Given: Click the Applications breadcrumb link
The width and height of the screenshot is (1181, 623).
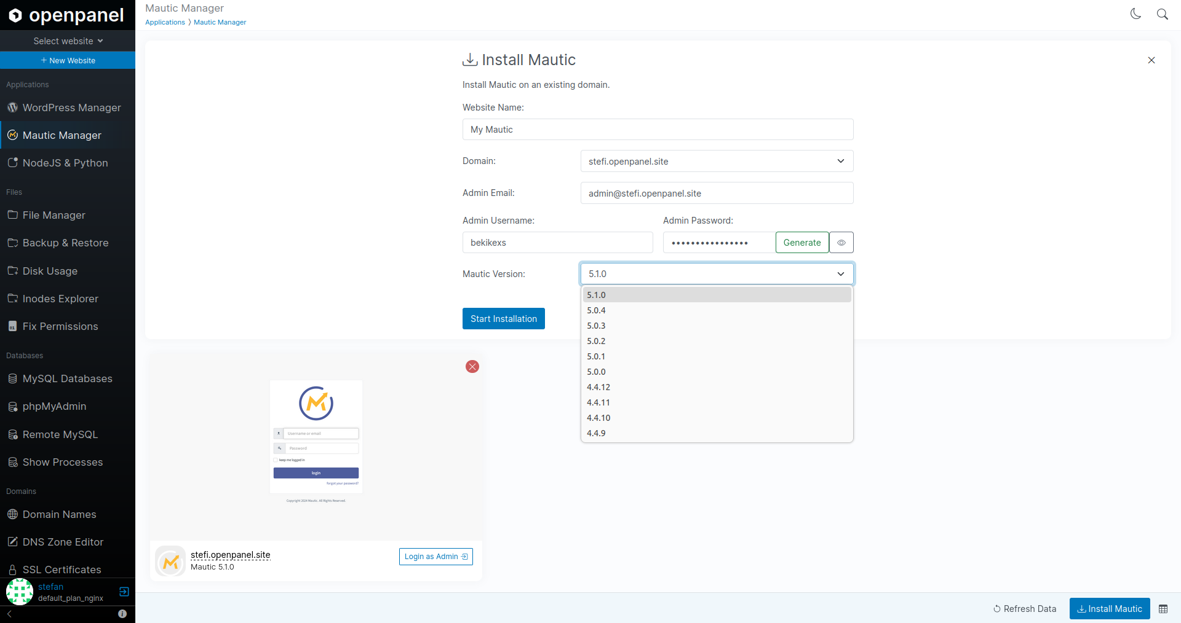Looking at the screenshot, I should [165, 22].
